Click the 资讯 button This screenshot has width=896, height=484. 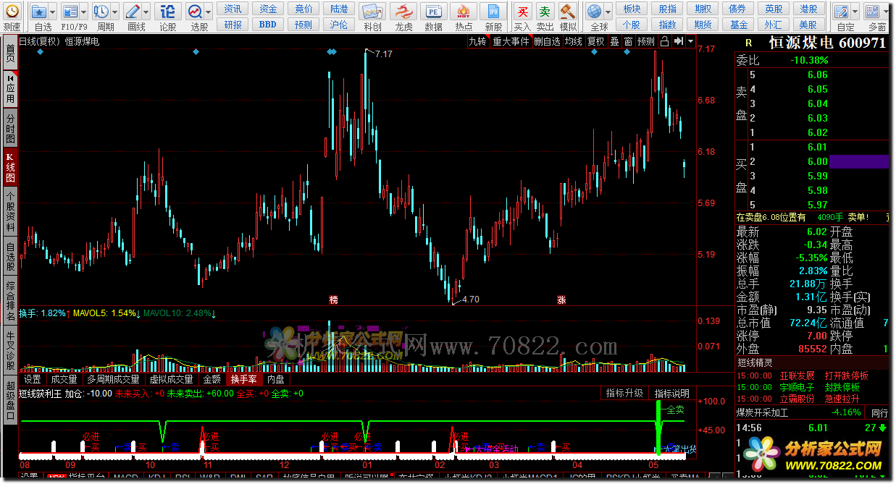tap(233, 9)
